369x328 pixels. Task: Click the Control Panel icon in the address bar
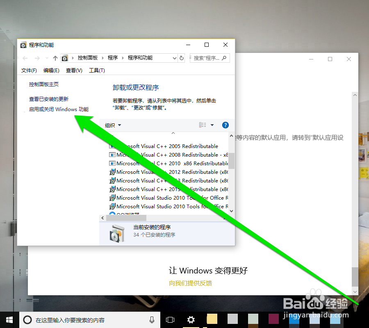point(65,58)
